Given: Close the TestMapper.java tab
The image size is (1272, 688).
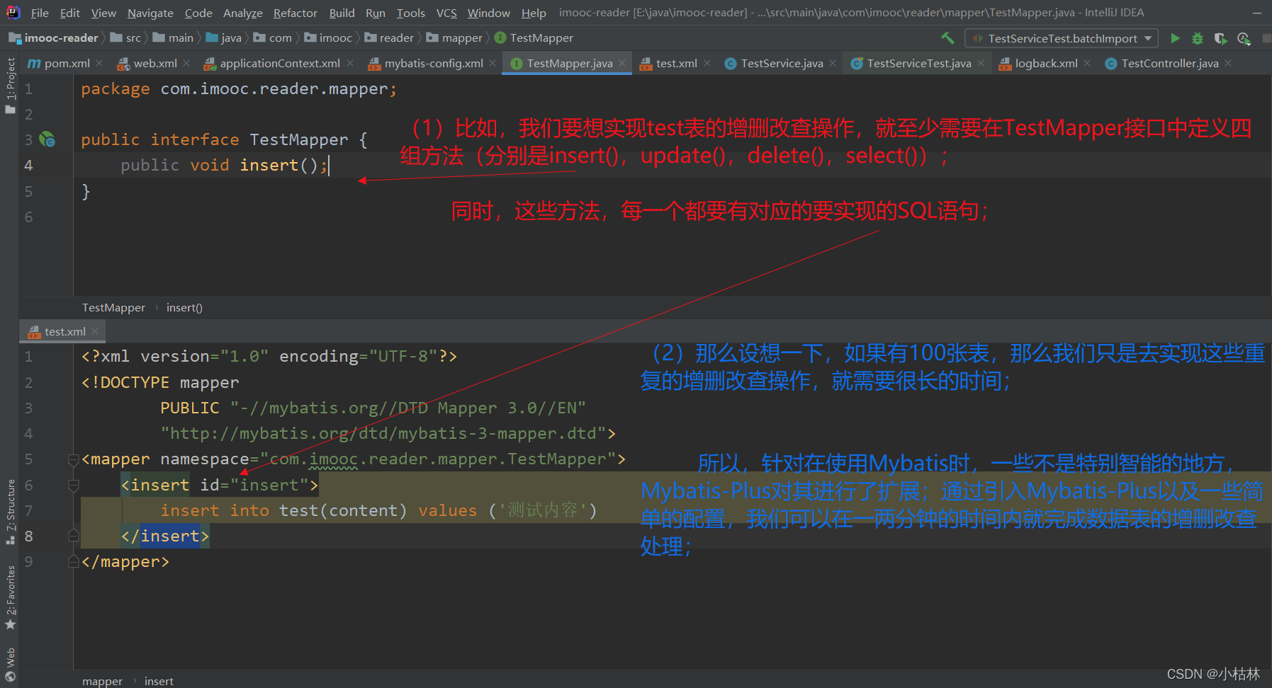Looking at the screenshot, I should pyautogui.click(x=622, y=63).
